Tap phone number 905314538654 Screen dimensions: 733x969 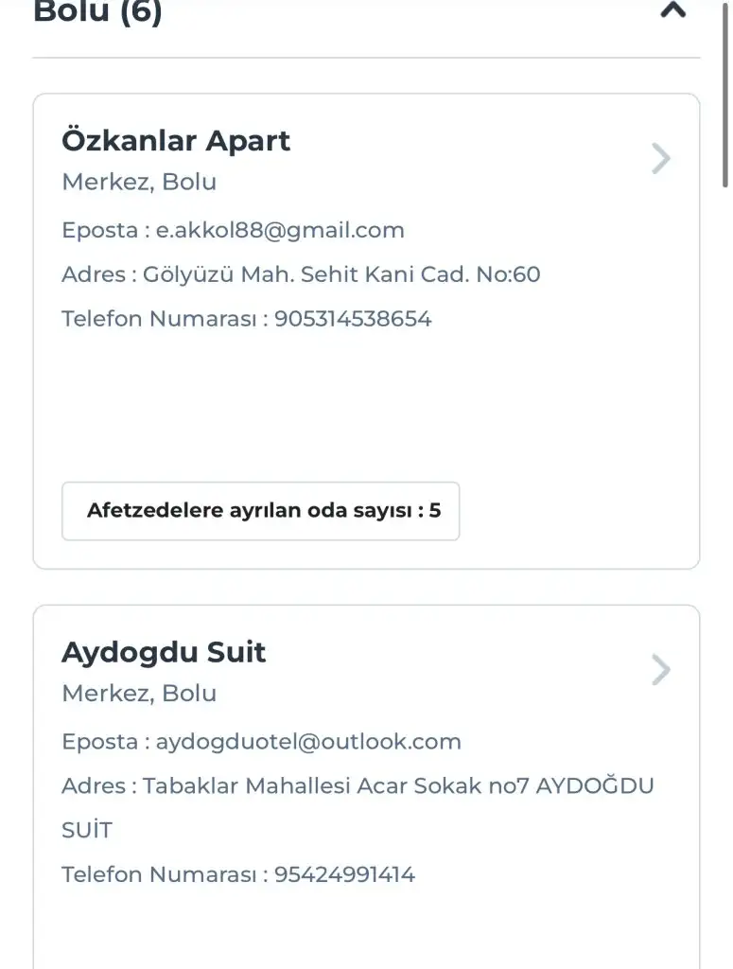tap(353, 319)
